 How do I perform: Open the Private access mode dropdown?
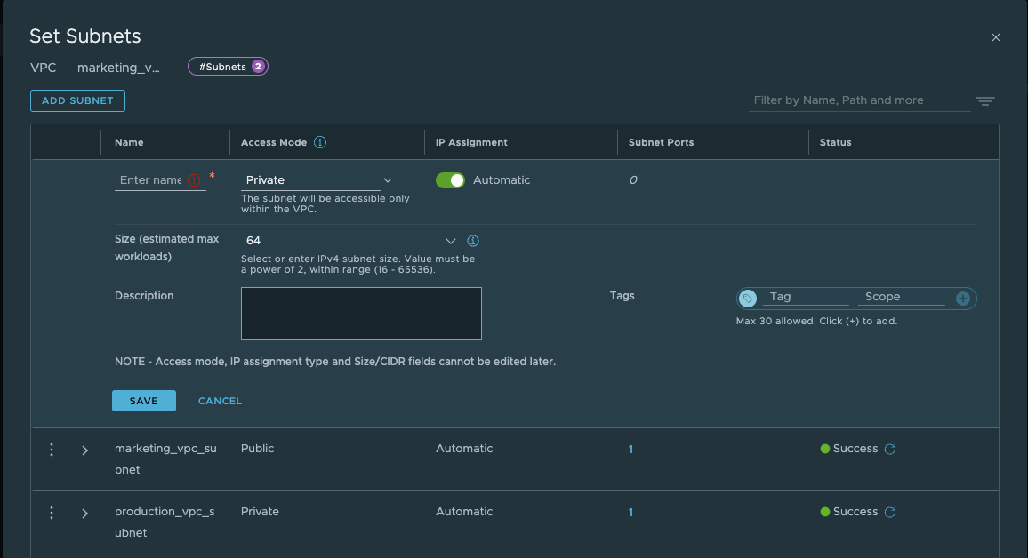click(317, 180)
